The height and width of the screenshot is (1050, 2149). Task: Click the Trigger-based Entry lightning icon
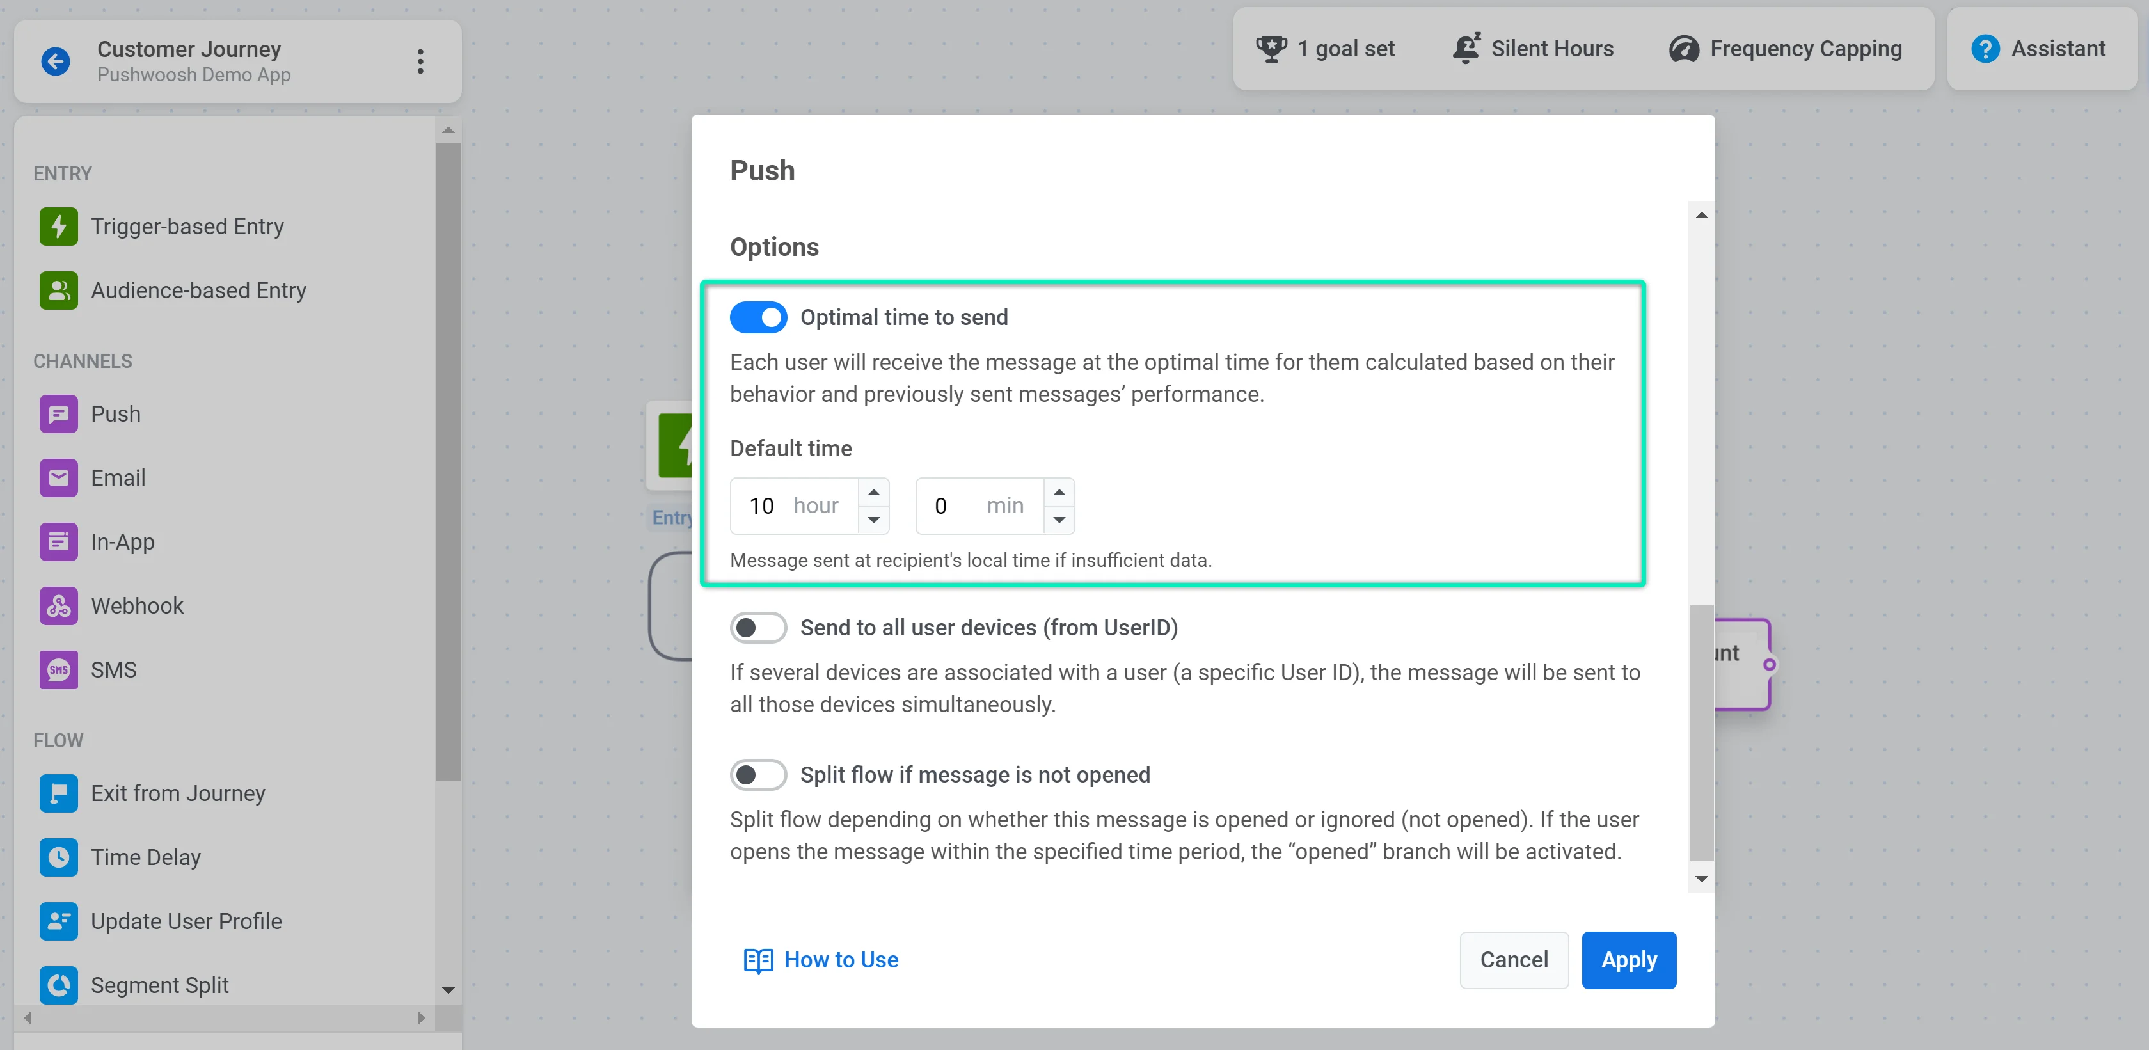tap(58, 227)
